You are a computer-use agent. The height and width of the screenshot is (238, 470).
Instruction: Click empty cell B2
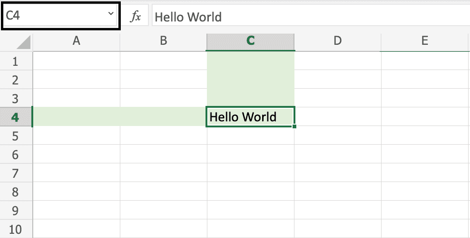(x=163, y=80)
